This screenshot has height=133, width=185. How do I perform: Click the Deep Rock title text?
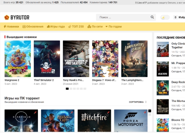(x=178, y=82)
